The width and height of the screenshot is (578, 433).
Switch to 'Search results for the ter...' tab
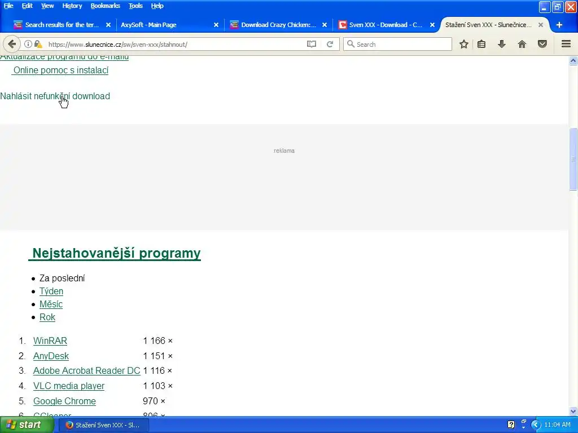(x=62, y=25)
